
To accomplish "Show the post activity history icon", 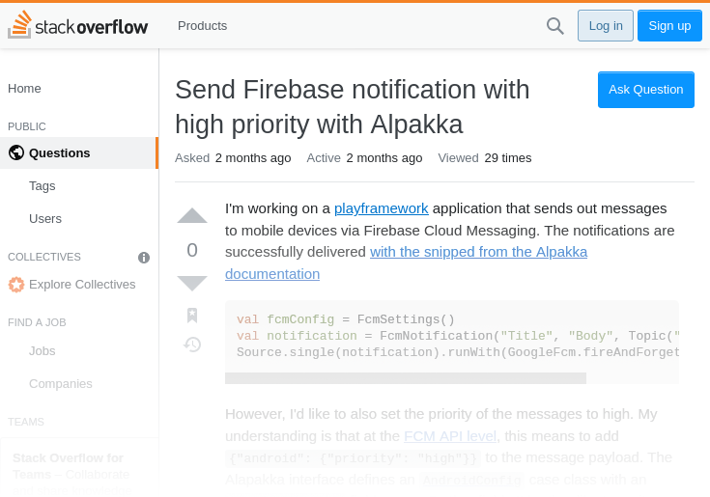I will click(x=192, y=345).
